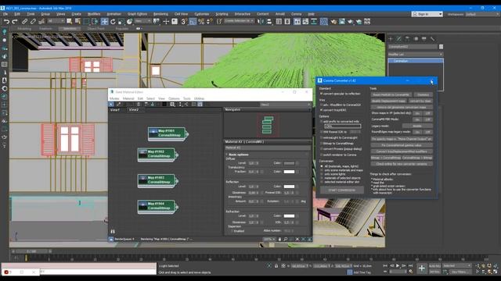Toggle Bitmap to CoronaBitmap checkbox
This screenshot has height=281, width=501.
(x=322, y=144)
